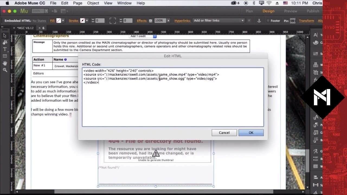Screen dimensions: 347x195
Task: Cancel the Edit HTML dialog
Action: point(224,133)
